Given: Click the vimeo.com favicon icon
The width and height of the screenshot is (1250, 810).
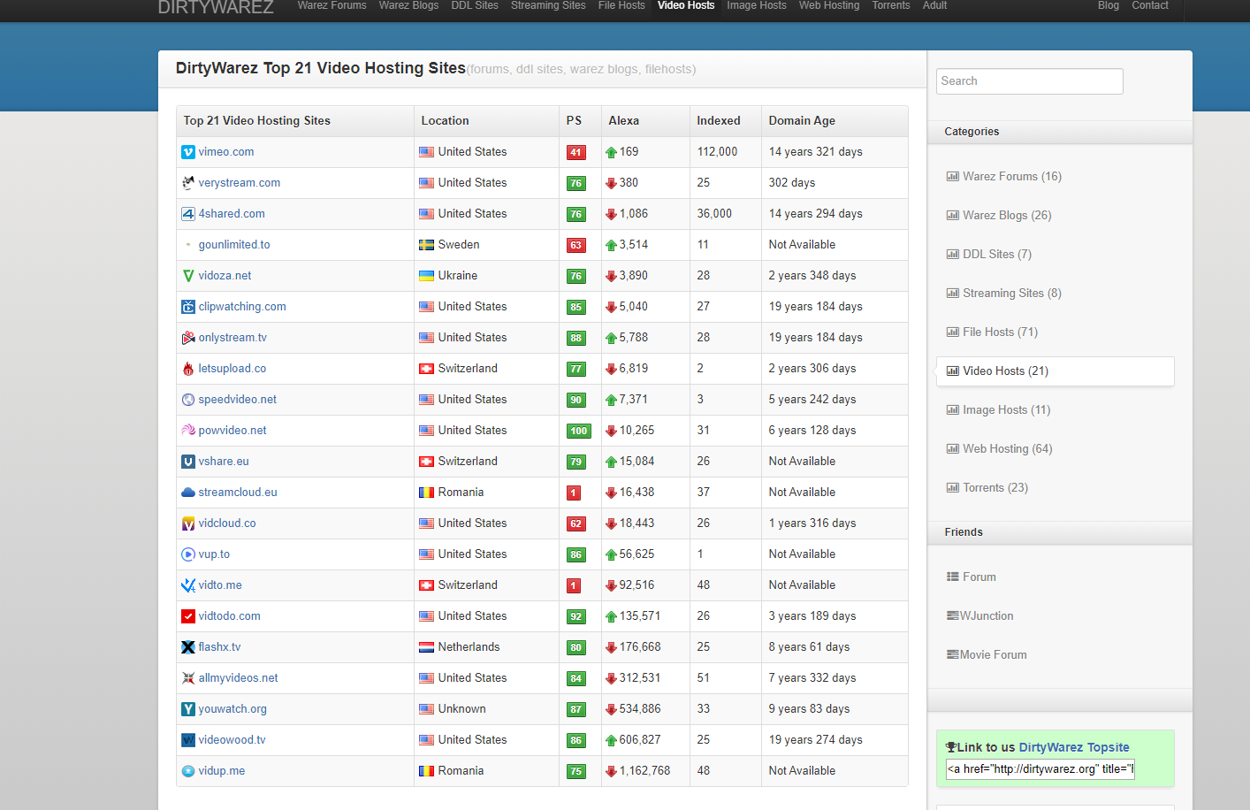Looking at the screenshot, I should pos(187,152).
